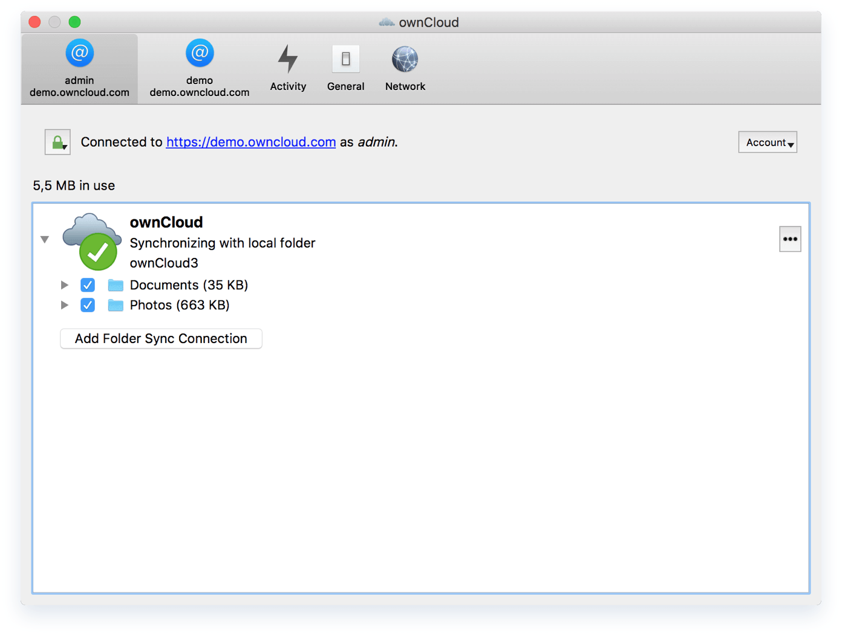Screen dimensions: 842x633
Task: Open the Account dropdown menu
Action: pyautogui.click(x=768, y=143)
